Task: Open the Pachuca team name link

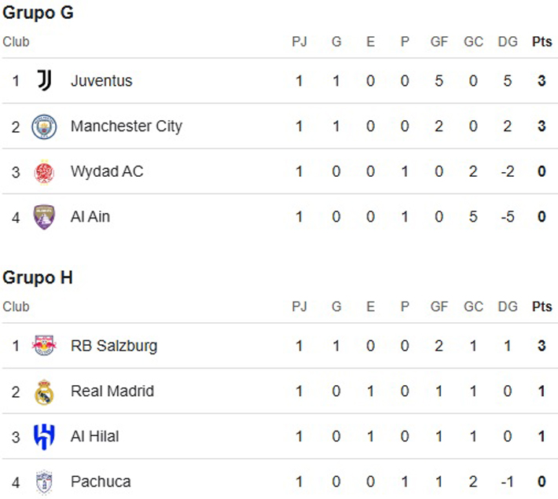Action: coord(101,481)
